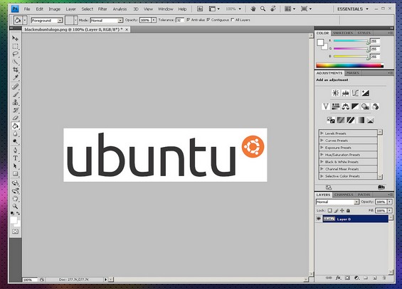The image size is (402, 289).
Task: Select the Hand tool in toolbox
Action: (15, 198)
